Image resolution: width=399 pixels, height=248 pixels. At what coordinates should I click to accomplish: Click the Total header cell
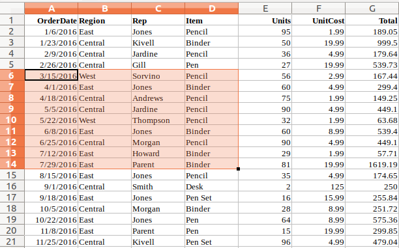point(372,20)
